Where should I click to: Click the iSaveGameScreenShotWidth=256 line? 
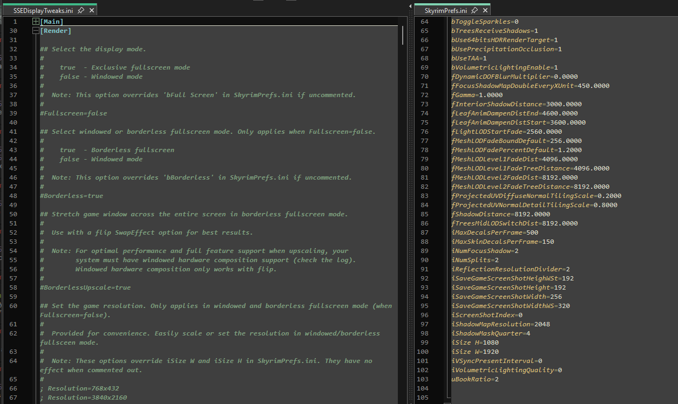pyautogui.click(x=506, y=297)
